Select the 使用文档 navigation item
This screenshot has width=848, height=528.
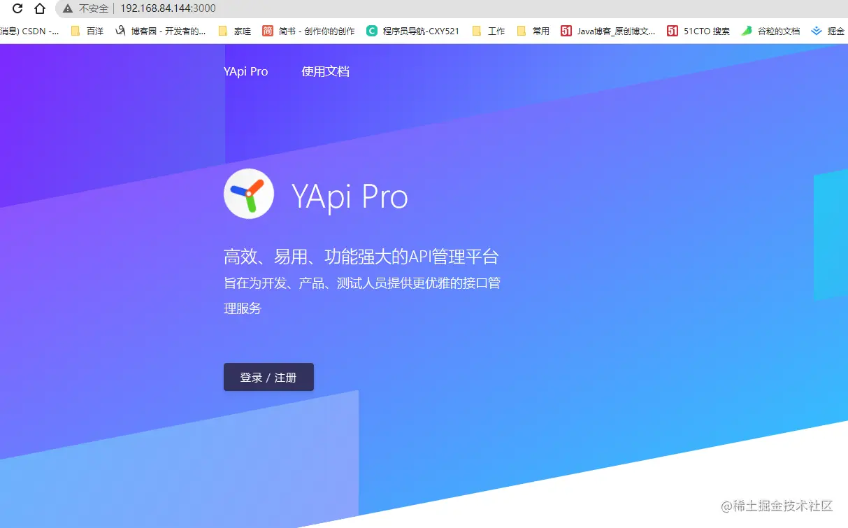click(324, 71)
